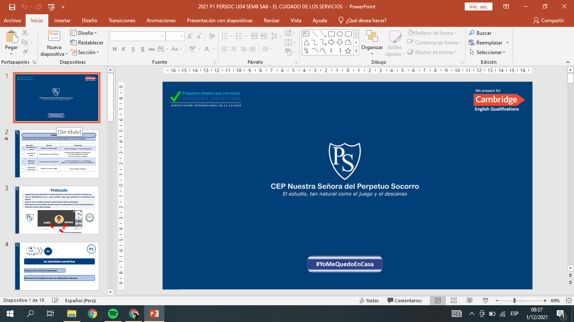574x322 pixels.
Task: Open the Transiciones tab
Action: (122, 21)
